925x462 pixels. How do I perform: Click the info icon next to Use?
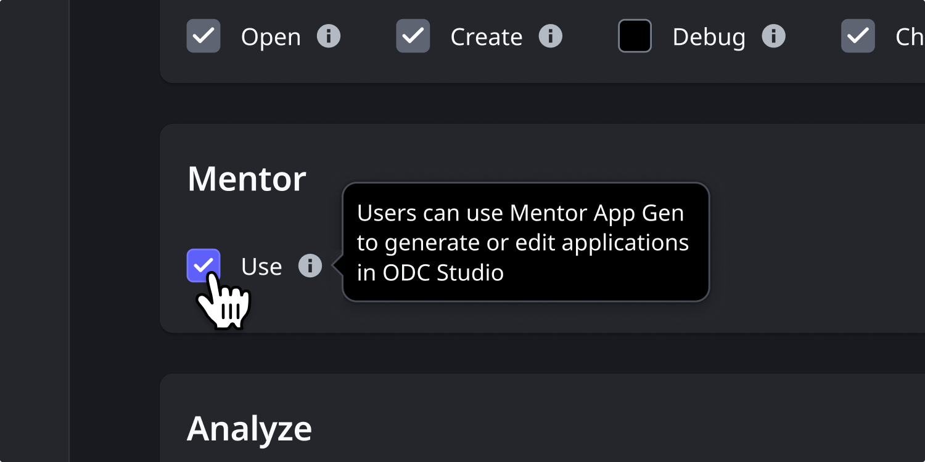coord(310,266)
